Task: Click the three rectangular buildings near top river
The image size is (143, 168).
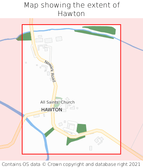Action: click(49, 40)
